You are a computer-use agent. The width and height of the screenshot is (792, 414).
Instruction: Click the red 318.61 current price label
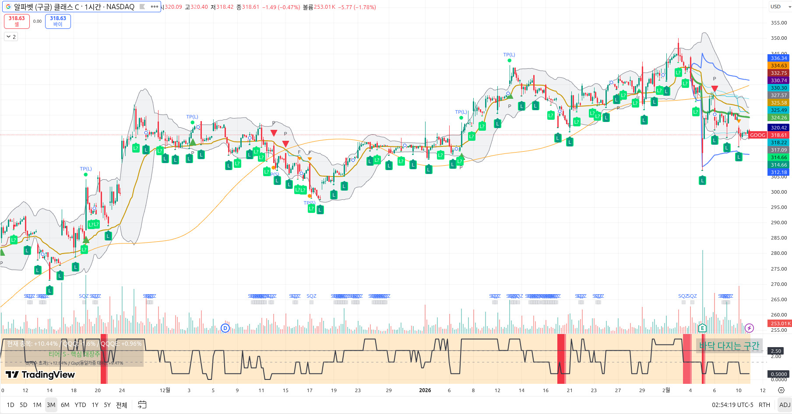778,135
